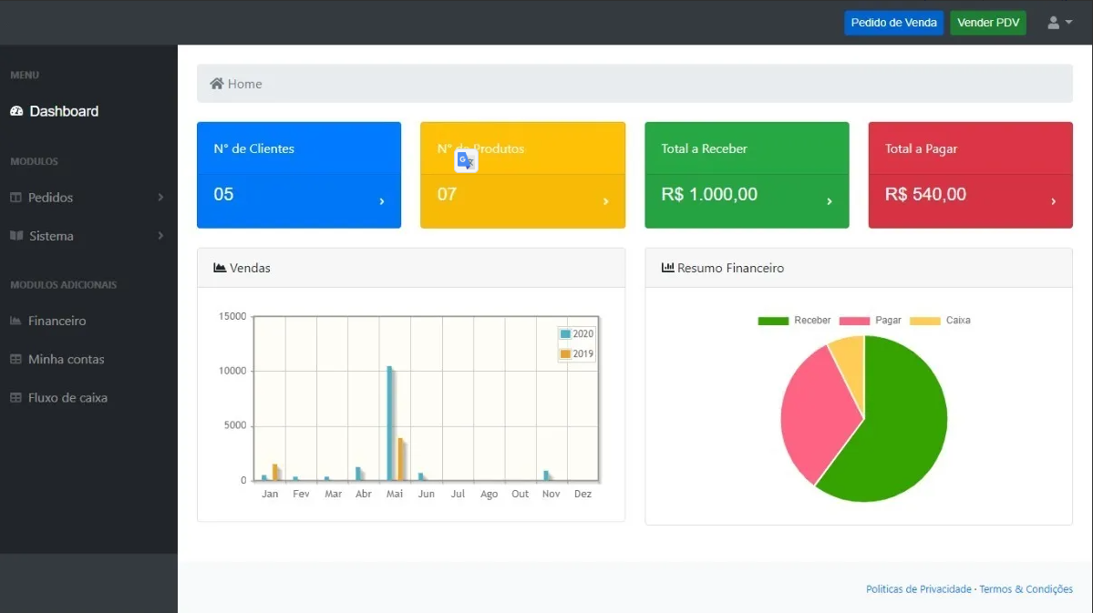The height and width of the screenshot is (613, 1093).
Task: Open Minha contas menu item
Action: 66,360
